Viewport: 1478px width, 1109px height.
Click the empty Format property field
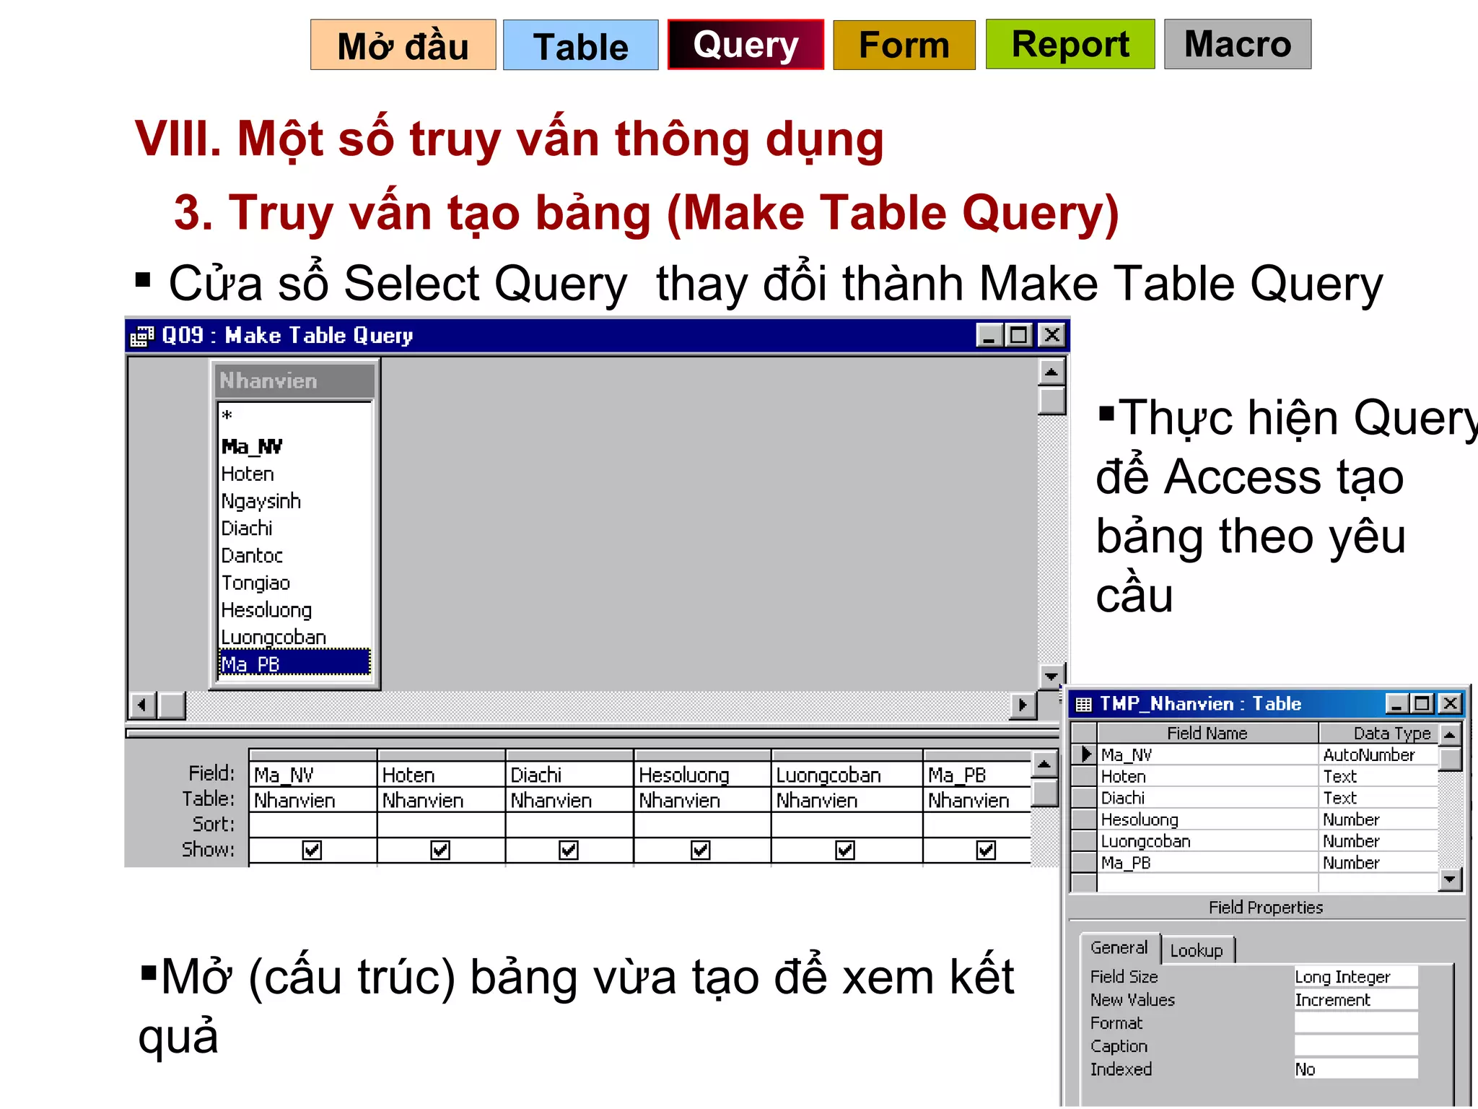(1356, 1023)
